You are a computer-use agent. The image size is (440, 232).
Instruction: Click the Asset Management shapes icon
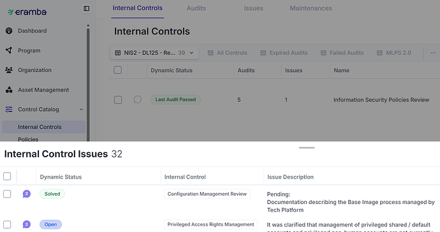pyautogui.click(x=9, y=90)
